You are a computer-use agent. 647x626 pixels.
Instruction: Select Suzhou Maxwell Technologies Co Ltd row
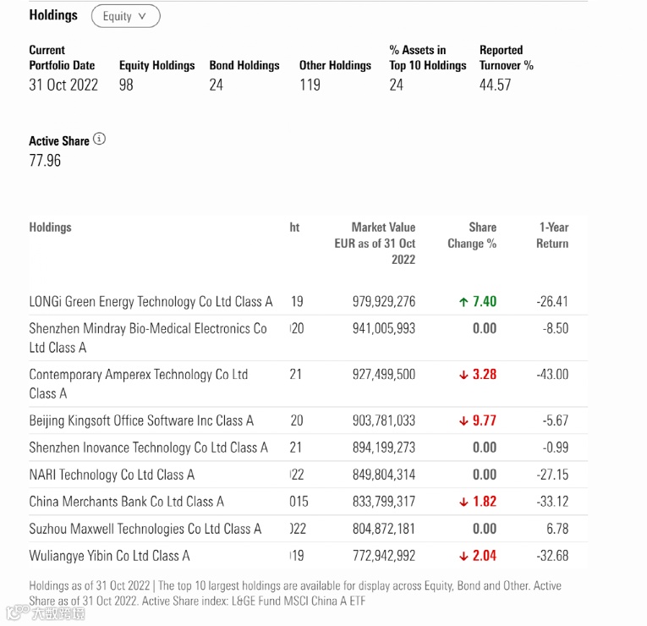pyautogui.click(x=308, y=529)
